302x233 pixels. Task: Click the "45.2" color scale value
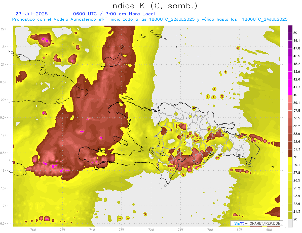coord(297,64)
